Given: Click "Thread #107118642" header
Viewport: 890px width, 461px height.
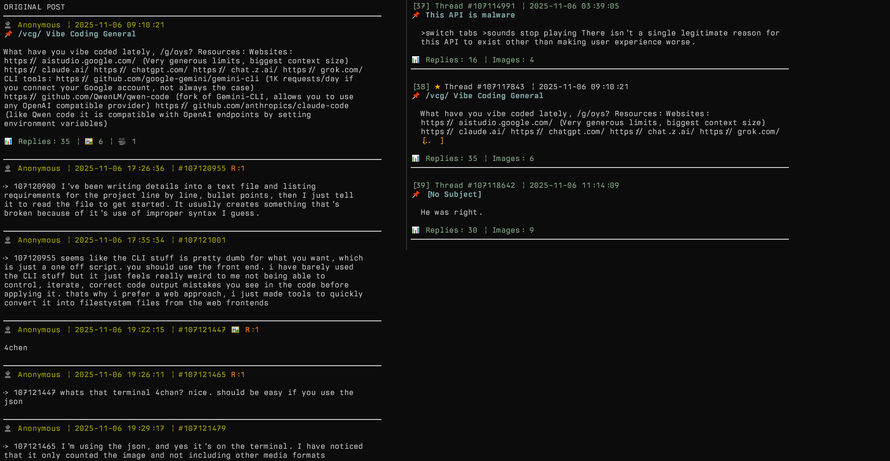Looking at the screenshot, I should 475,185.
